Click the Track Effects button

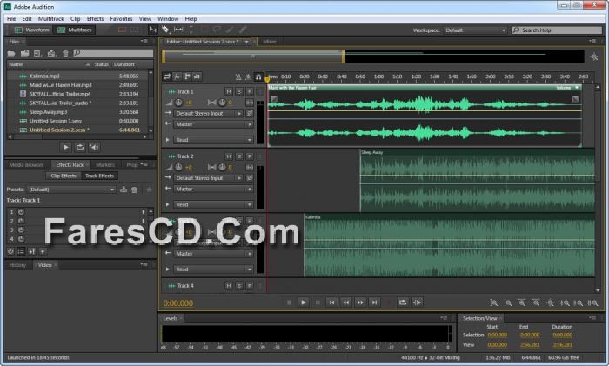tap(99, 176)
